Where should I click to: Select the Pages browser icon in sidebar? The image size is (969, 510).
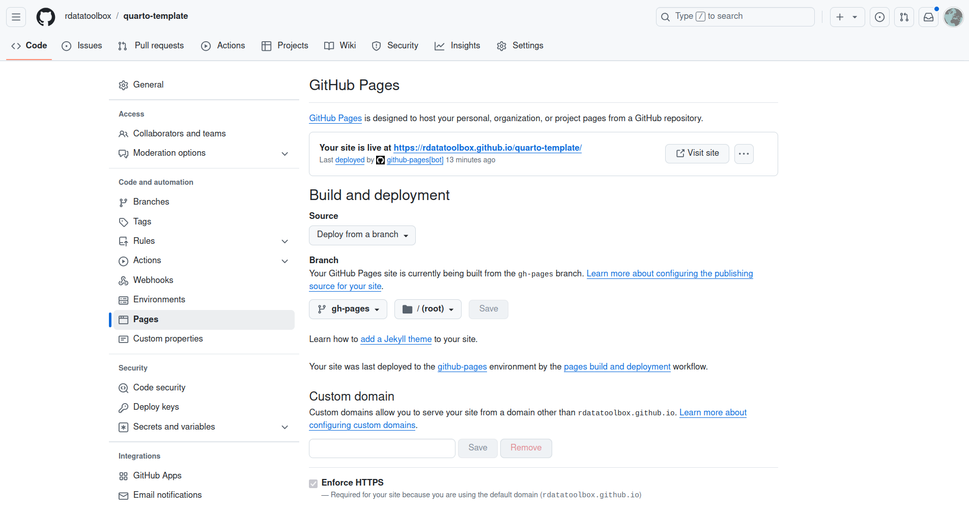(123, 320)
